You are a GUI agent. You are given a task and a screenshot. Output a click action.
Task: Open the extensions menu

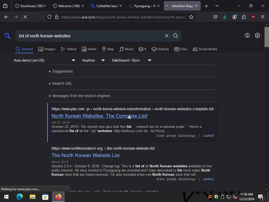244,17
